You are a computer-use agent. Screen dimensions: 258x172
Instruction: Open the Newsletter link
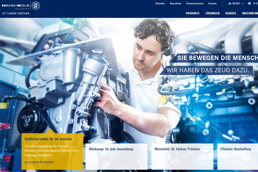176,3
